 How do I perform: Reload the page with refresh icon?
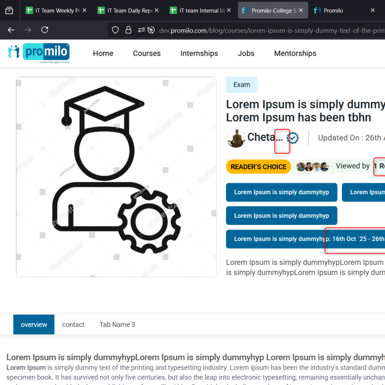(x=45, y=30)
